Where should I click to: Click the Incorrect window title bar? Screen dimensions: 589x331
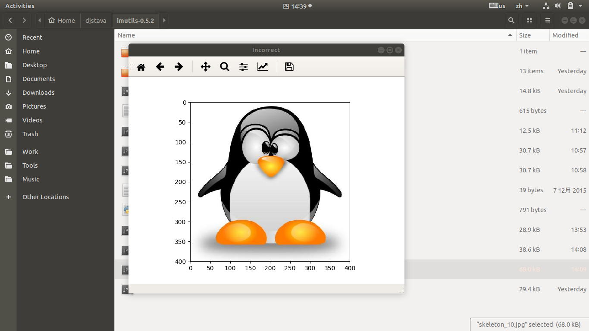click(x=266, y=50)
